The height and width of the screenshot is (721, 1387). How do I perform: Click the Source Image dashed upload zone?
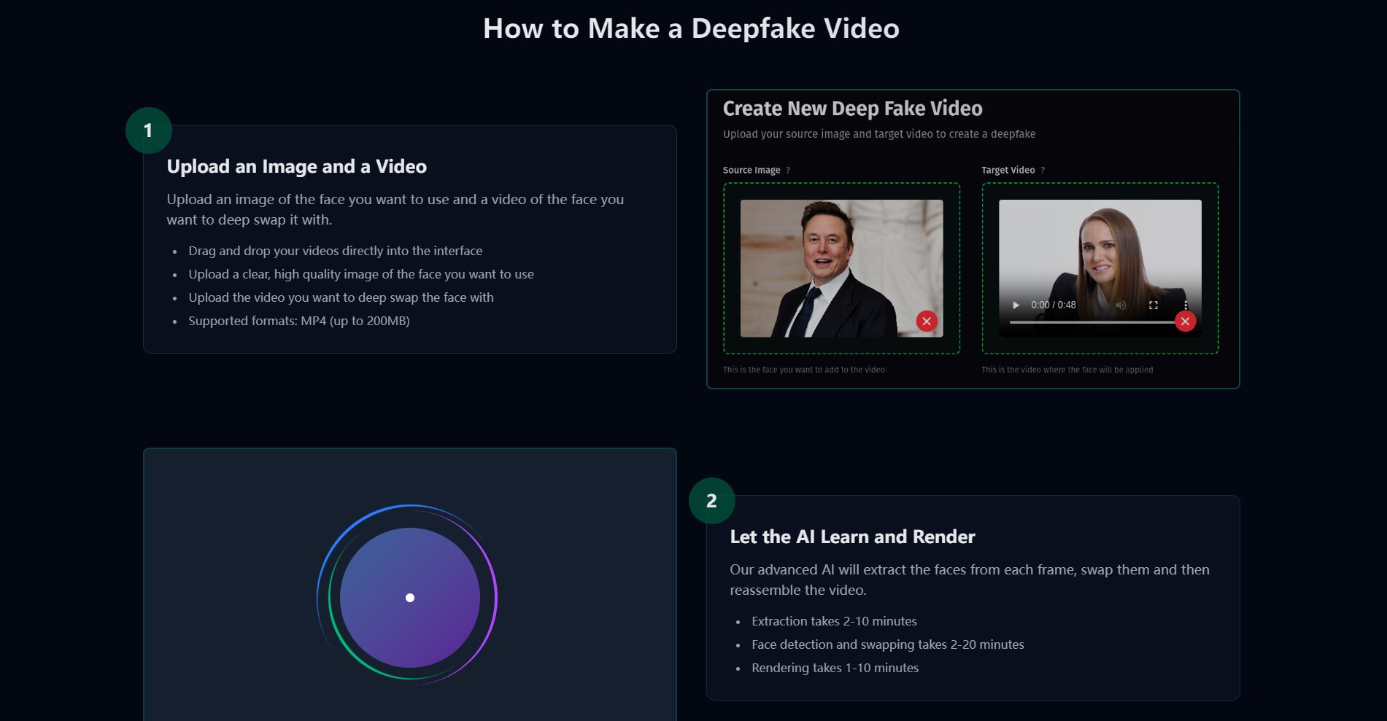click(841, 268)
